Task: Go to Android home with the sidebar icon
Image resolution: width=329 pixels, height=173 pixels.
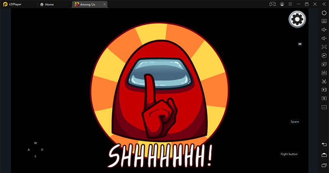Action: point(324,155)
